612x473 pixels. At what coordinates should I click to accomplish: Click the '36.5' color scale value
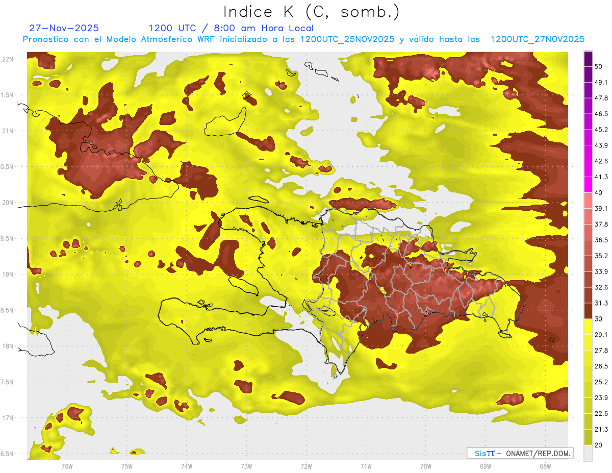pos(601,240)
